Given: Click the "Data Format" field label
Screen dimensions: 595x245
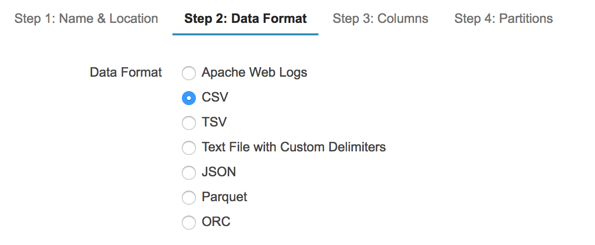Looking at the screenshot, I should point(126,73).
